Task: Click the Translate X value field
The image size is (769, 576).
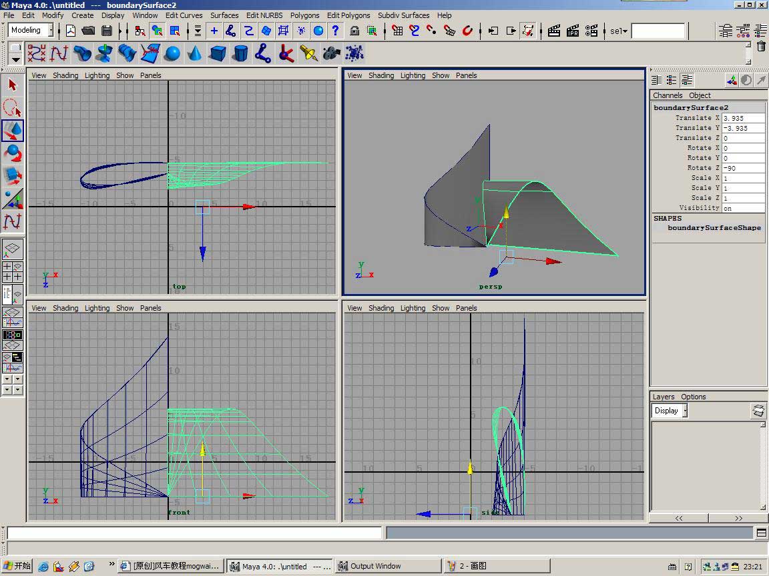Action: tap(743, 118)
